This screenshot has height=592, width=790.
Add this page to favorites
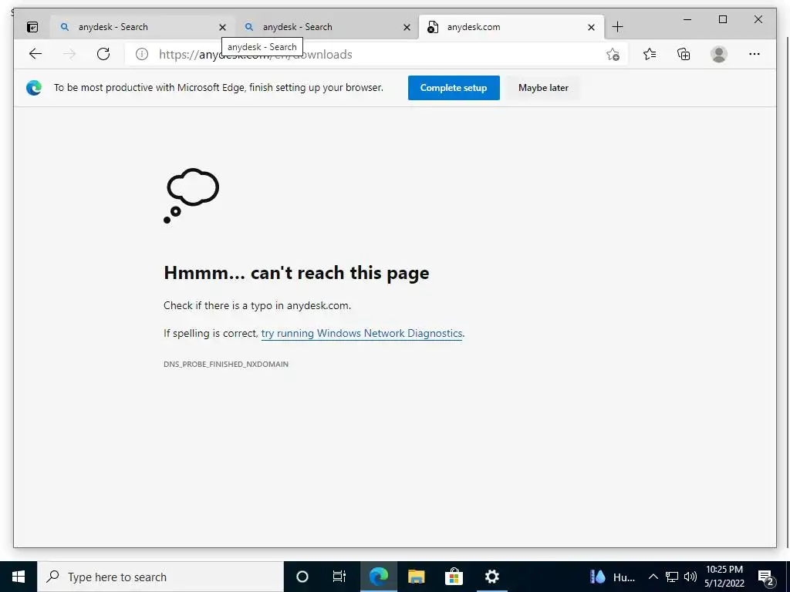coord(613,54)
